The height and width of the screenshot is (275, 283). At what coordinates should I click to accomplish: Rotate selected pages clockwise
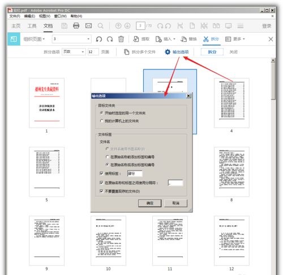pos(110,39)
